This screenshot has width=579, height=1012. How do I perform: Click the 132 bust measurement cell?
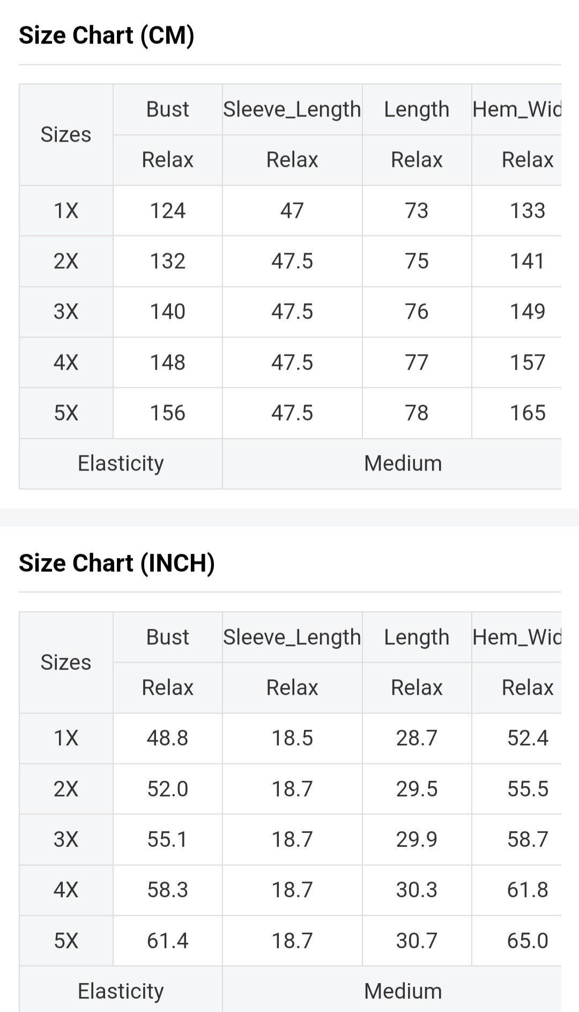pyautogui.click(x=167, y=261)
